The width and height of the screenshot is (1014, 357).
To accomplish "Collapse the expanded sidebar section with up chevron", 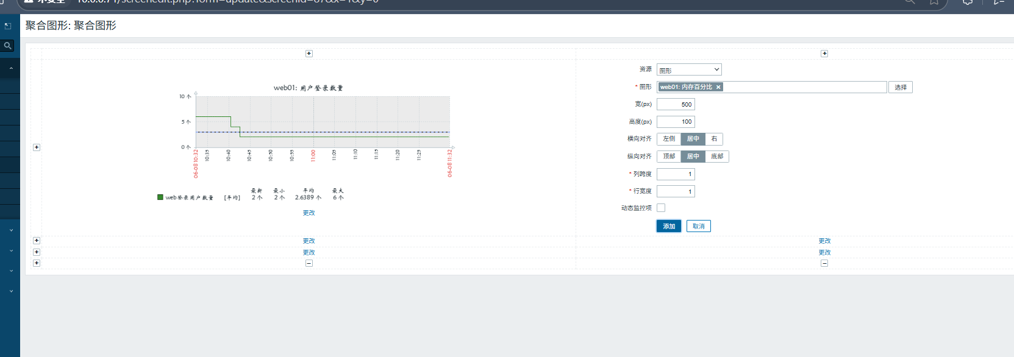I will coord(11,69).
